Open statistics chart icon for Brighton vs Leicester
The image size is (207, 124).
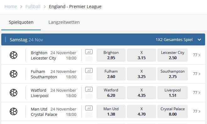tap(89, 52)
